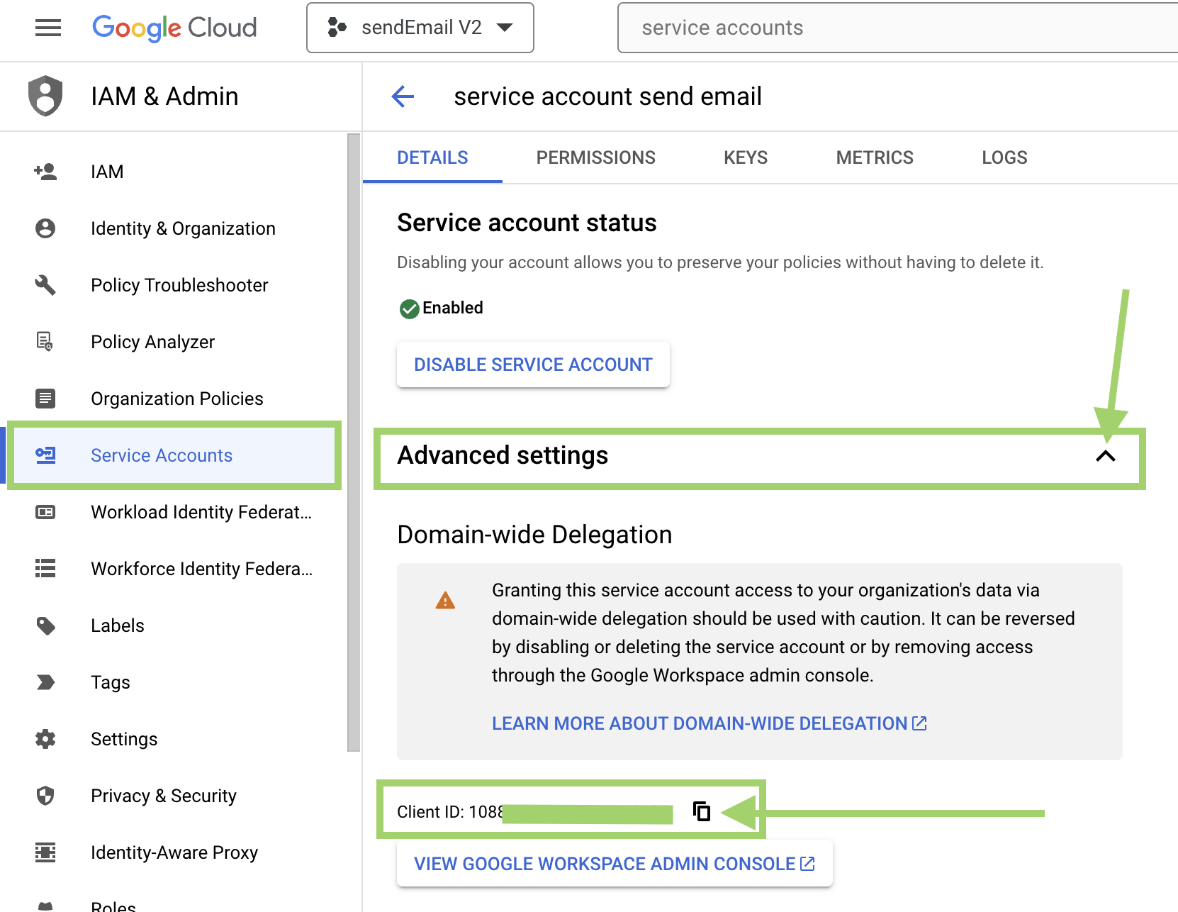Select Identity & Organization in sidebar
The image size is (1178, 912).
point(174,228)
